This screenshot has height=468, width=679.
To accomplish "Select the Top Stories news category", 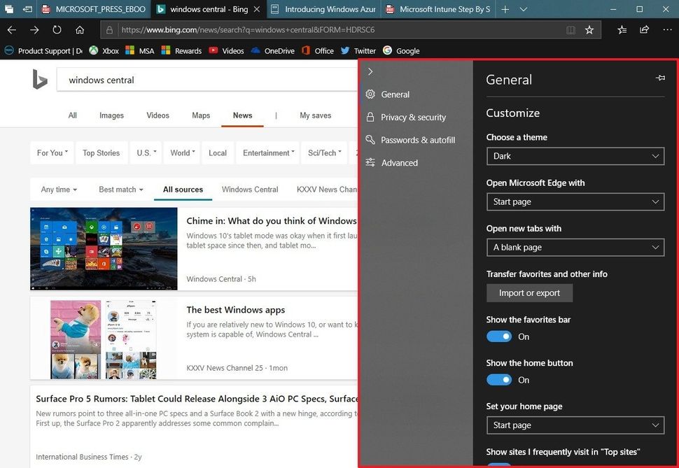I will [x=101, y=153].
